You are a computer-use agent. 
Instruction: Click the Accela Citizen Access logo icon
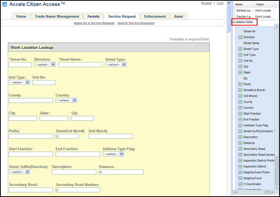(x=4, y=4)
